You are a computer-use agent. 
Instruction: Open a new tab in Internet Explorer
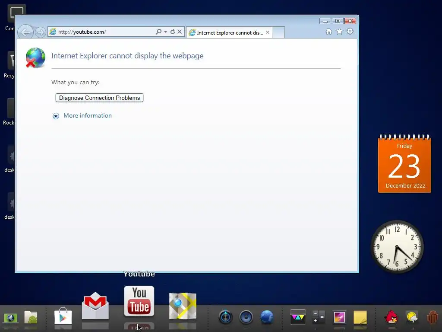pyautogui.click(x=278, y=32)
